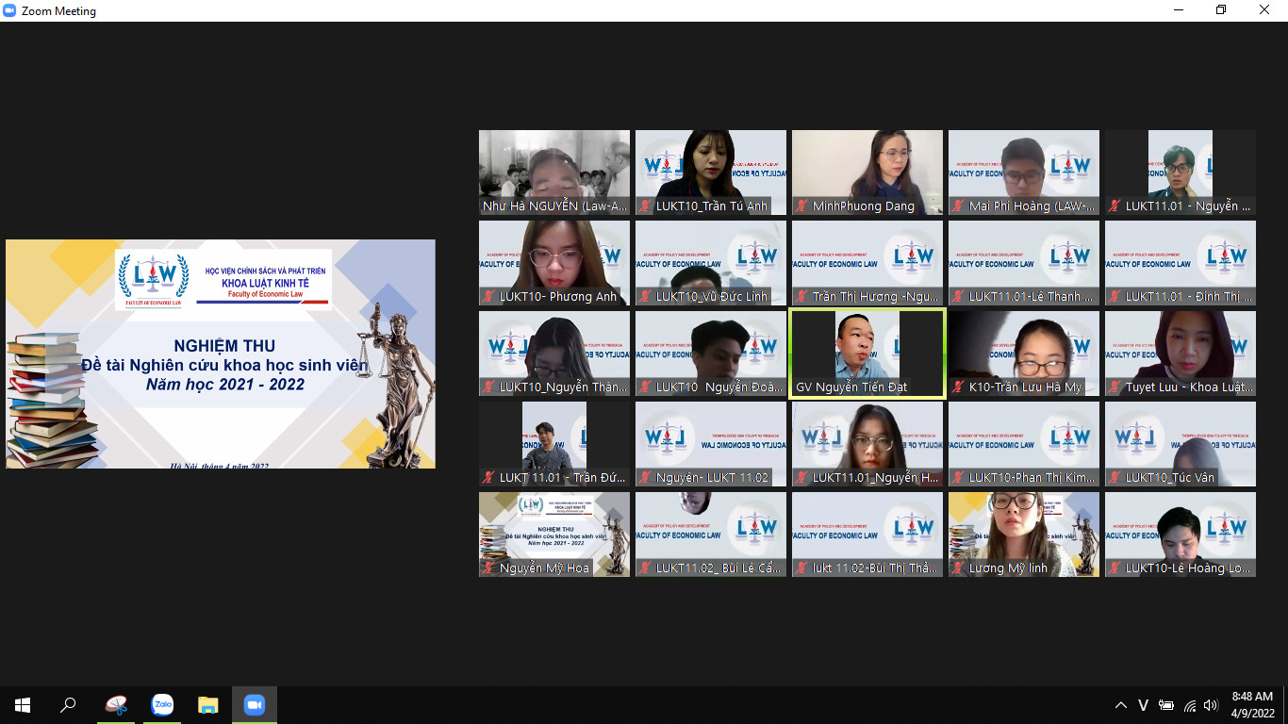Open the clock showing 8:48 AM

(x=1252, y=705)
